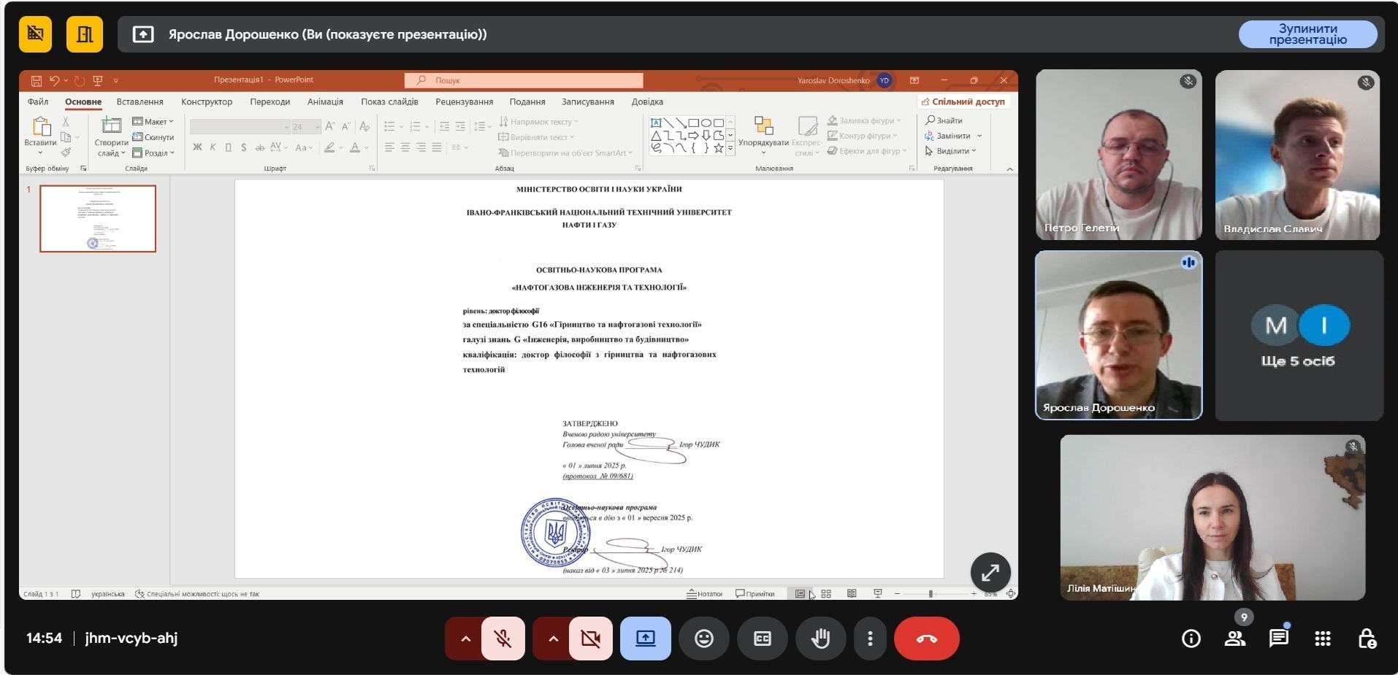Expand the shapes gallery with More arrow

click(730, 149)
